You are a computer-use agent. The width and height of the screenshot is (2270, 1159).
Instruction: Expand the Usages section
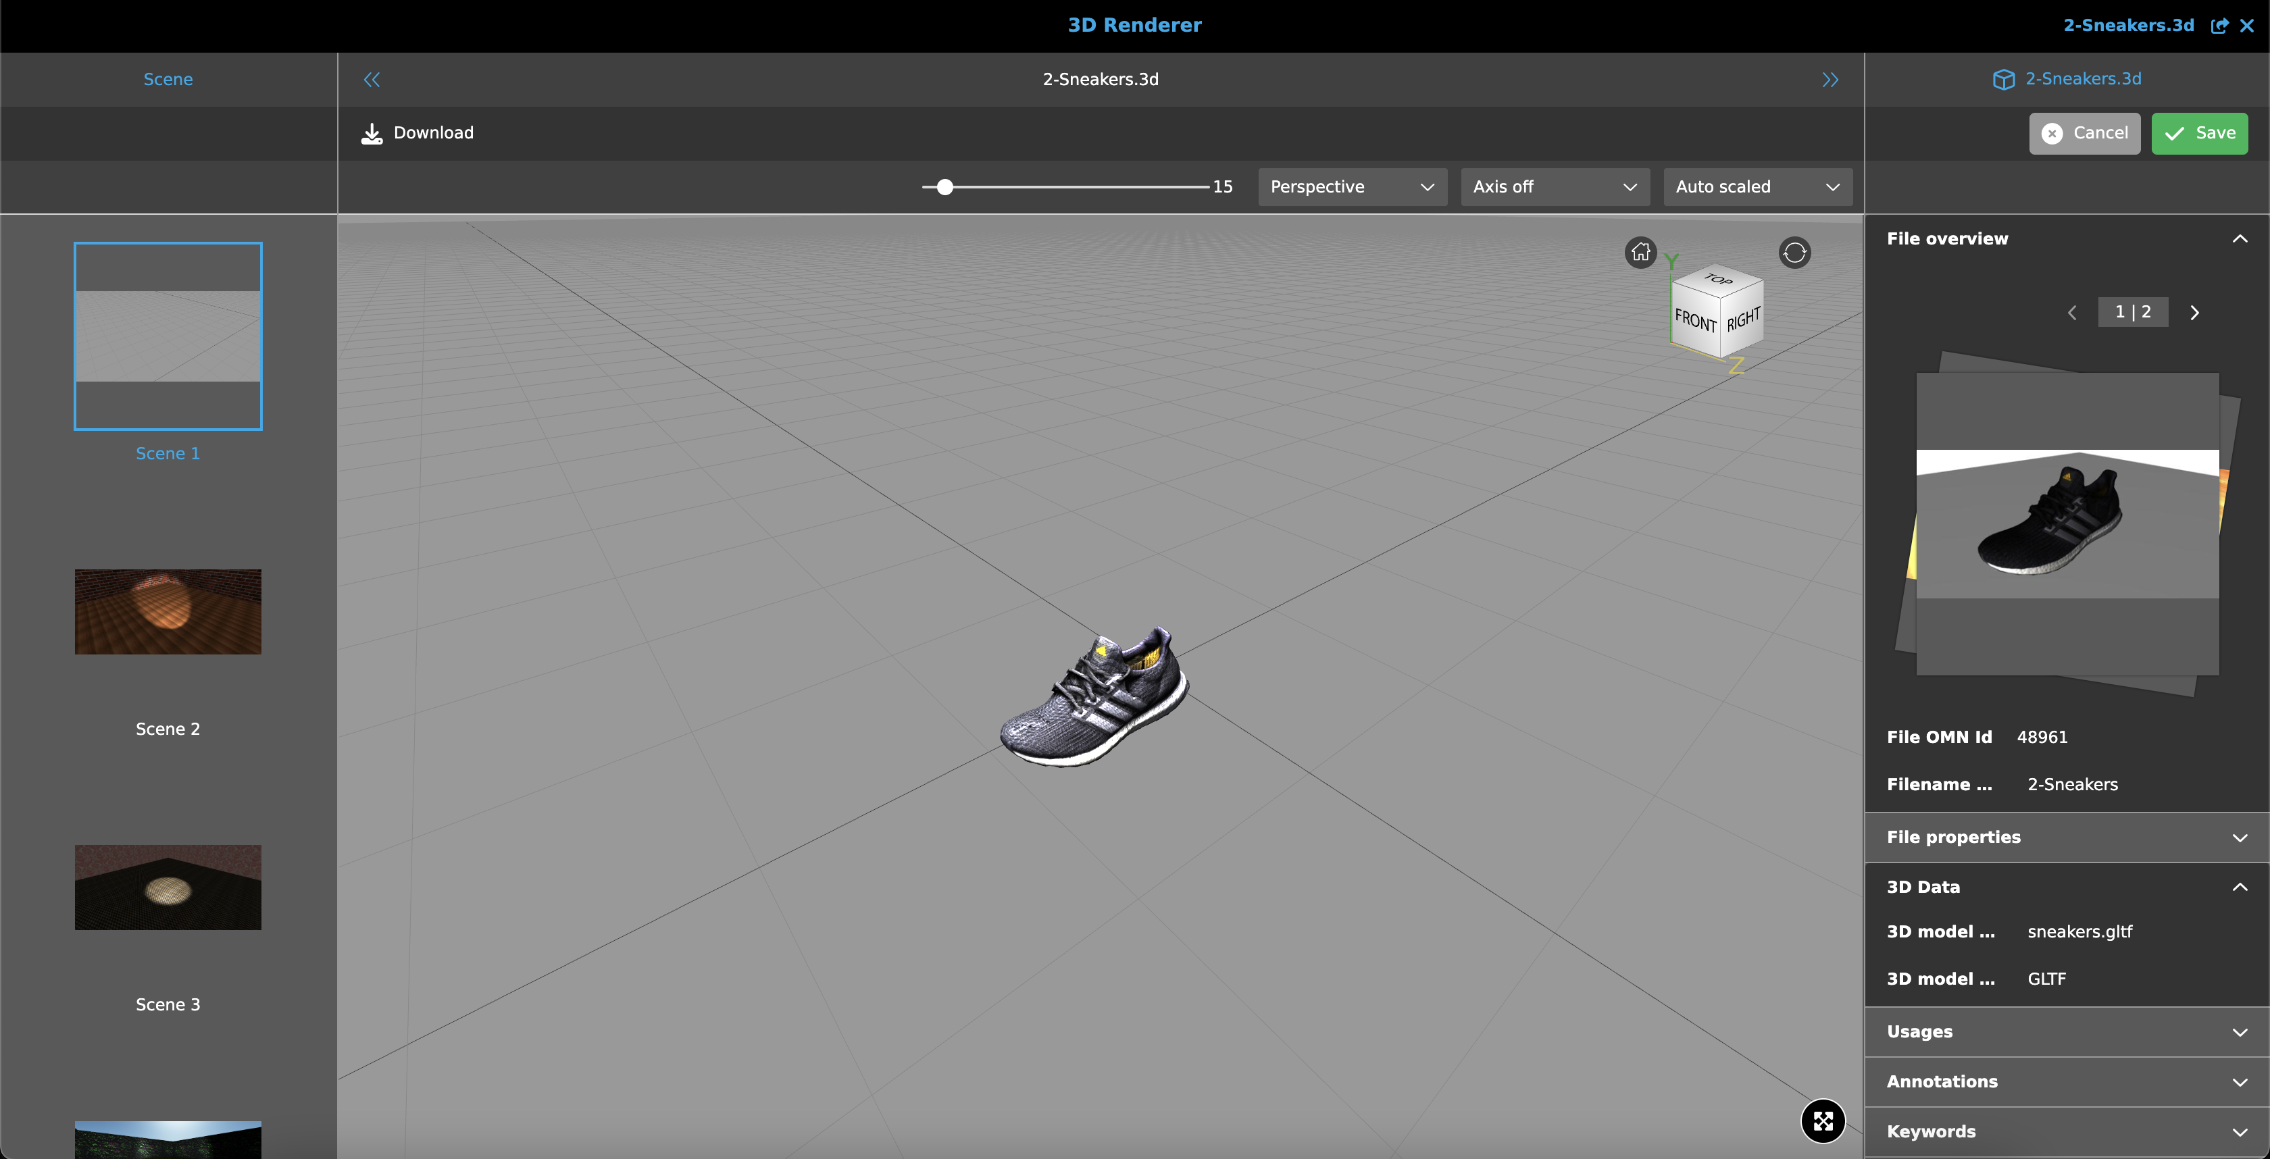tap(2067, 1031)
